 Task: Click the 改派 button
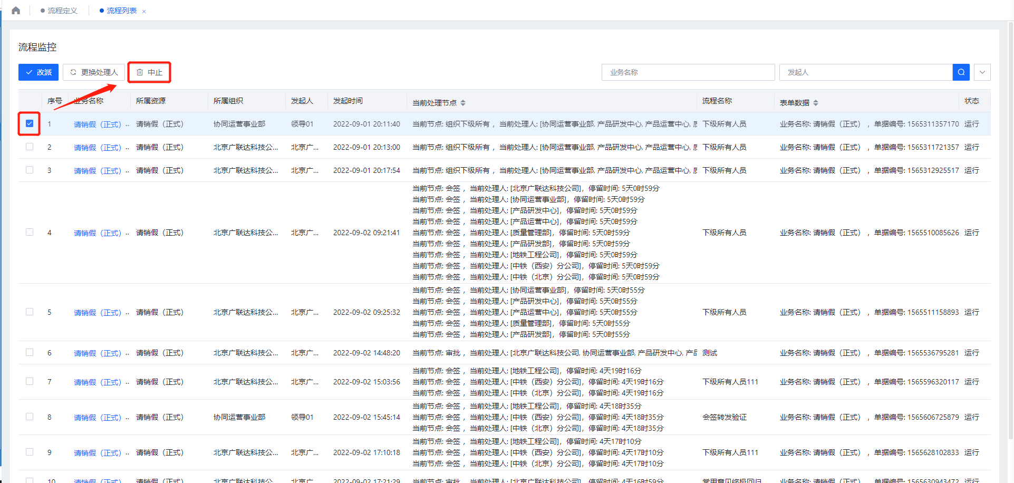pos(38,72)
